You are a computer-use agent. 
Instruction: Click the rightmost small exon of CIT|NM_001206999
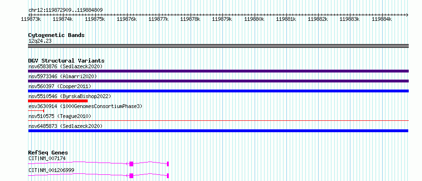coord(168,176)
